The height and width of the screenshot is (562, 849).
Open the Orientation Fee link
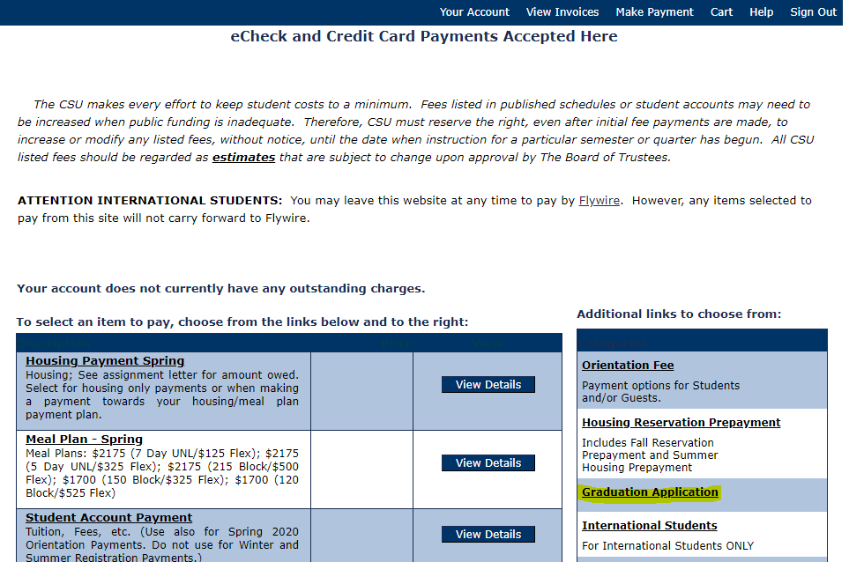(627, 365)
